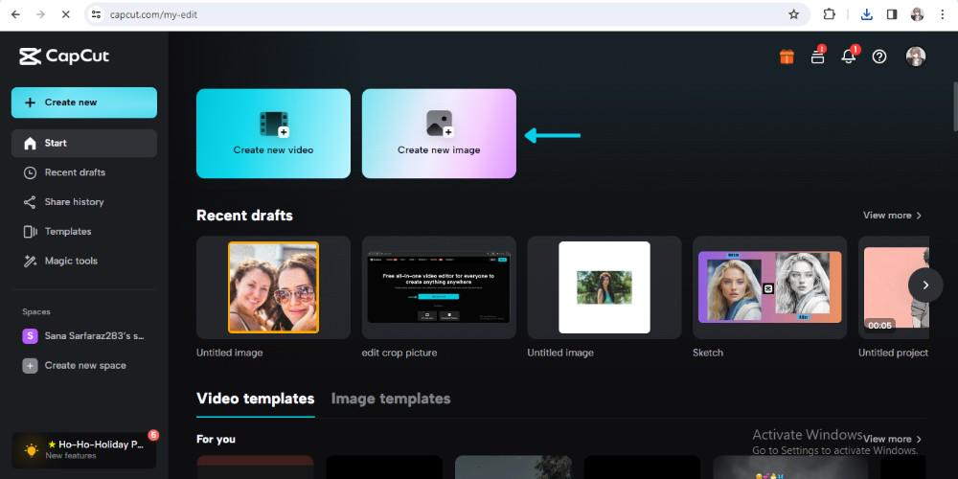Click the page vertical scrollbar
Image resolution: width=958 pixels, height=479 pixels.
click(x=954, y=105)
